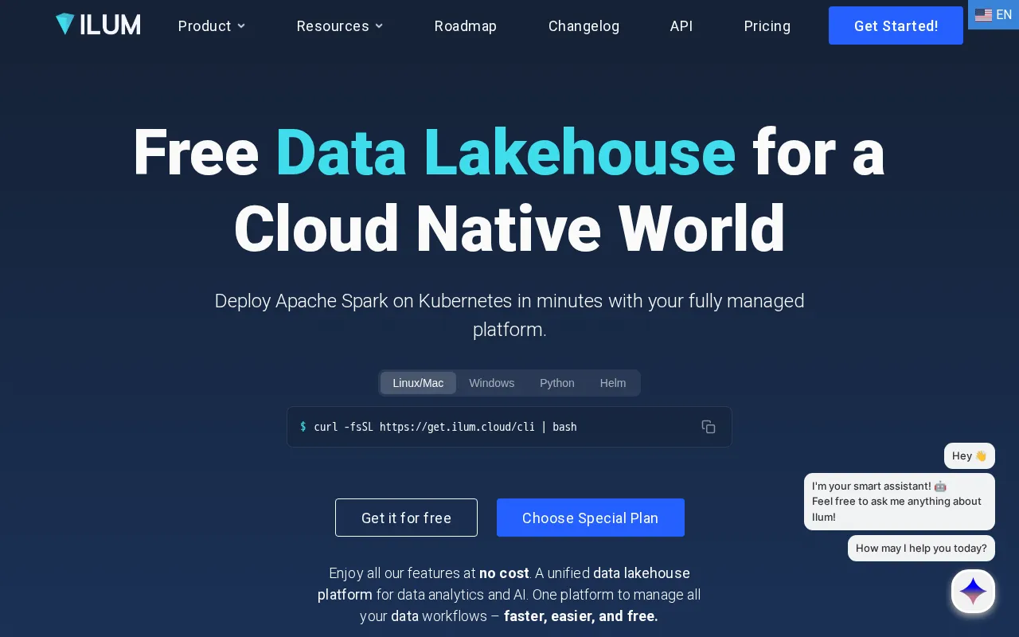Click the ILUM logo
1019x637 pixels.
[x=98, y=25]
